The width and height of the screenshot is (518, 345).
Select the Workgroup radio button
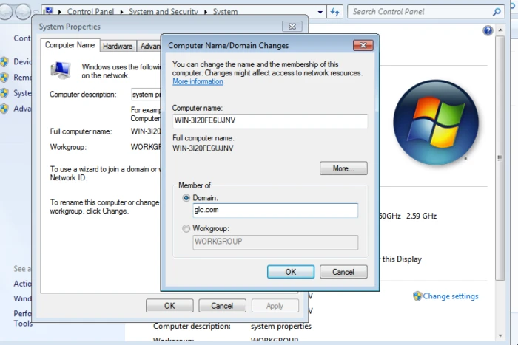click(x=186, y=228)
